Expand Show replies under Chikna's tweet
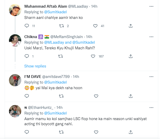Image resolution: width=160 pixels, height=139 pixels. 35,66
